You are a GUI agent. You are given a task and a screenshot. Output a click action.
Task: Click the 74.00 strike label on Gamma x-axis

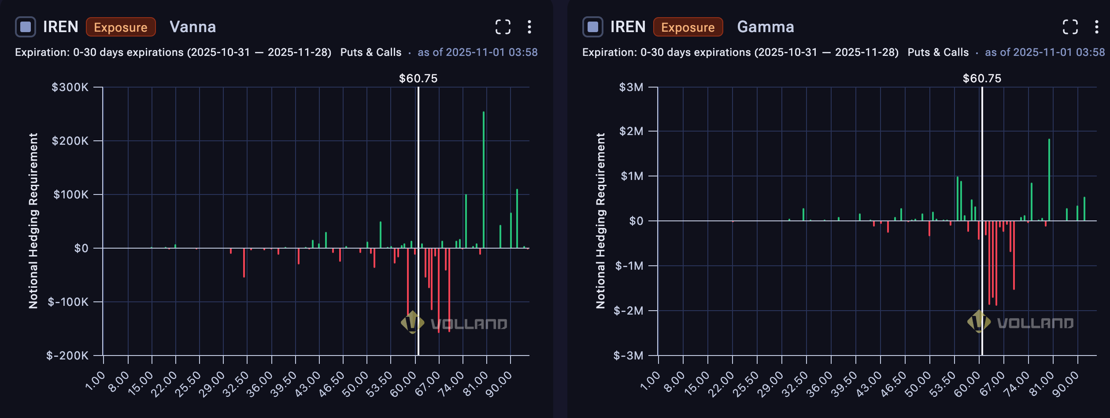click(x=1016, y=384)
